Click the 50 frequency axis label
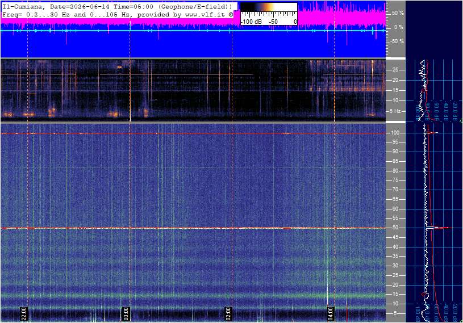The height and width of the screenshot is (323, 463). click(395, 228)
